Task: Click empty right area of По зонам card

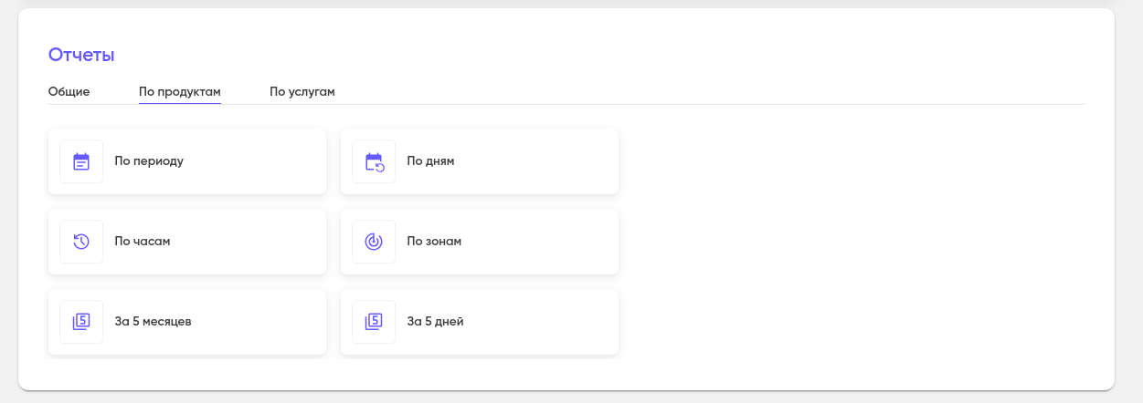Action: coord(557,242)
